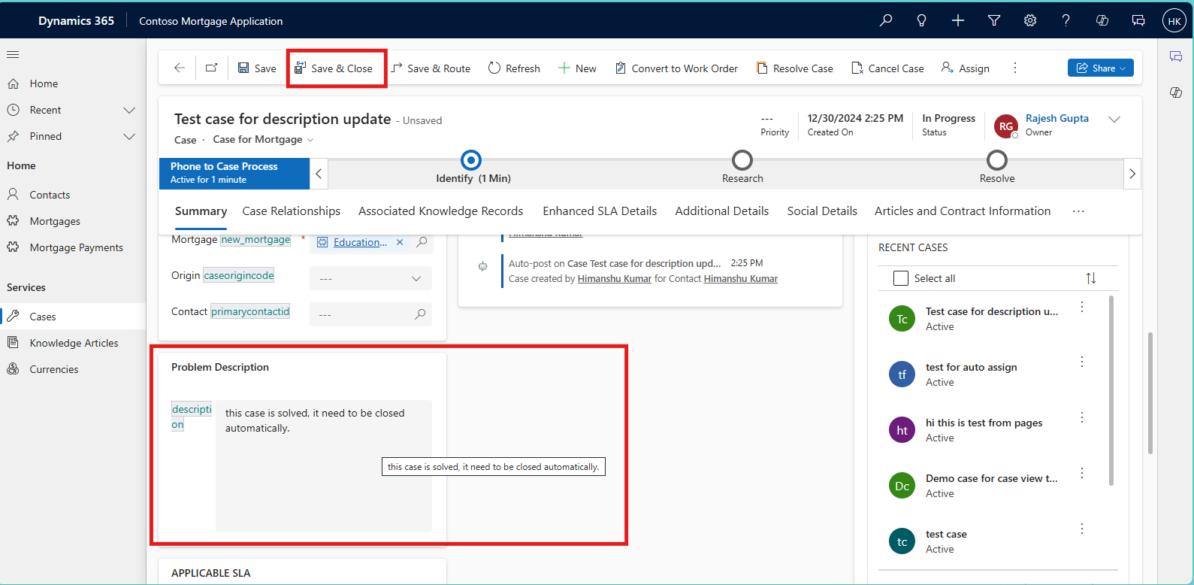
Task: Open record in new window icon
Action: pos(212,68)
